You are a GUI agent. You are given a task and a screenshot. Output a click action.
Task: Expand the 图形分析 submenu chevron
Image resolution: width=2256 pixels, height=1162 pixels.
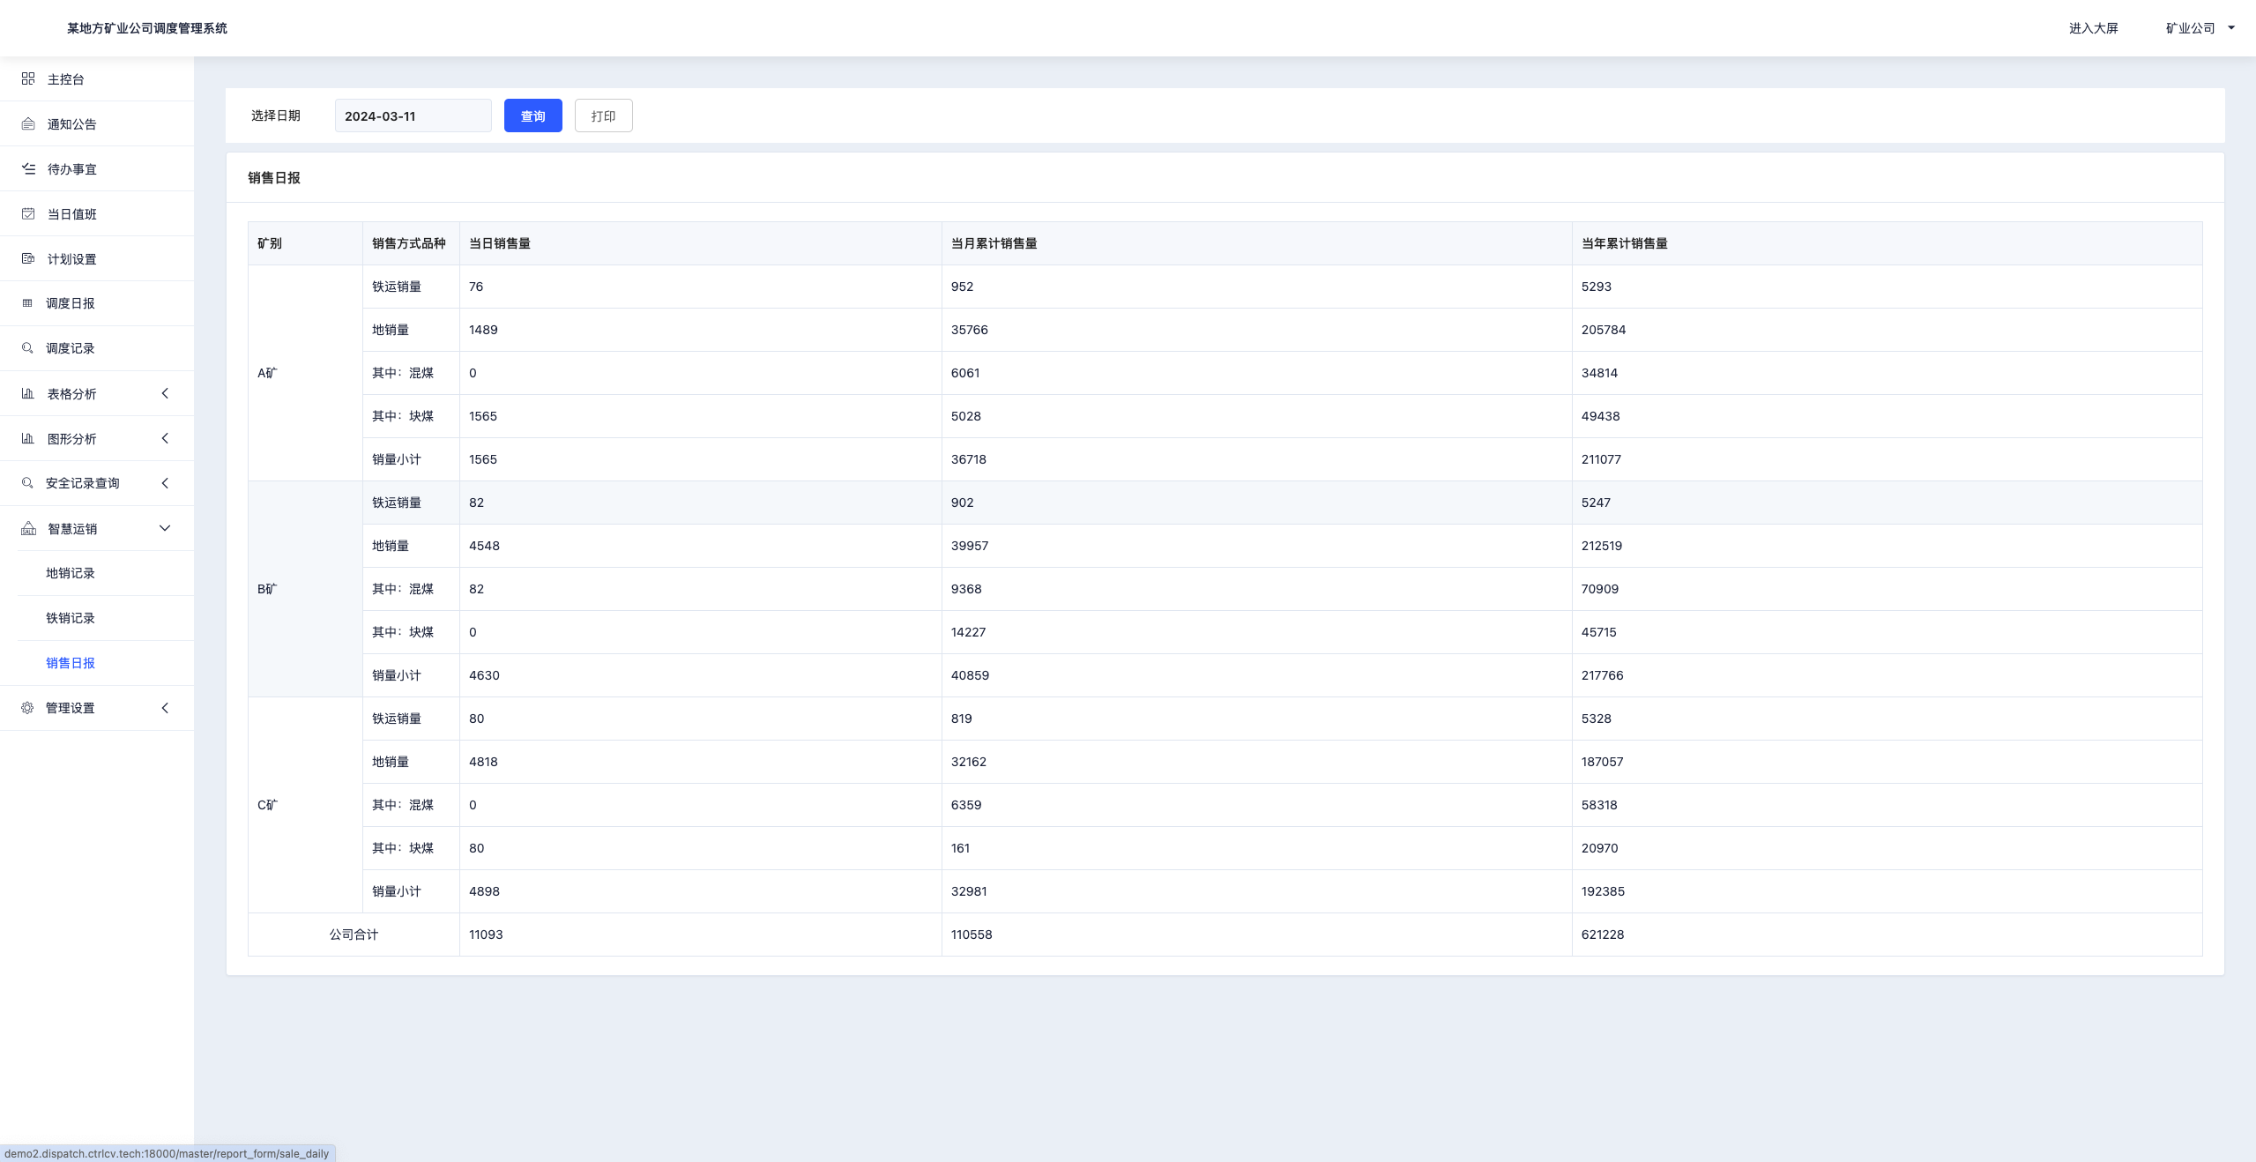[165, 438]
